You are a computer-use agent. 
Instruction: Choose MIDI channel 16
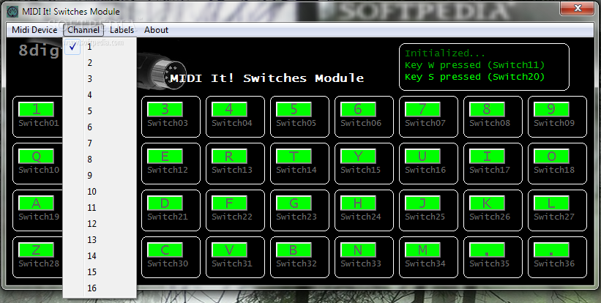[100, 288]
